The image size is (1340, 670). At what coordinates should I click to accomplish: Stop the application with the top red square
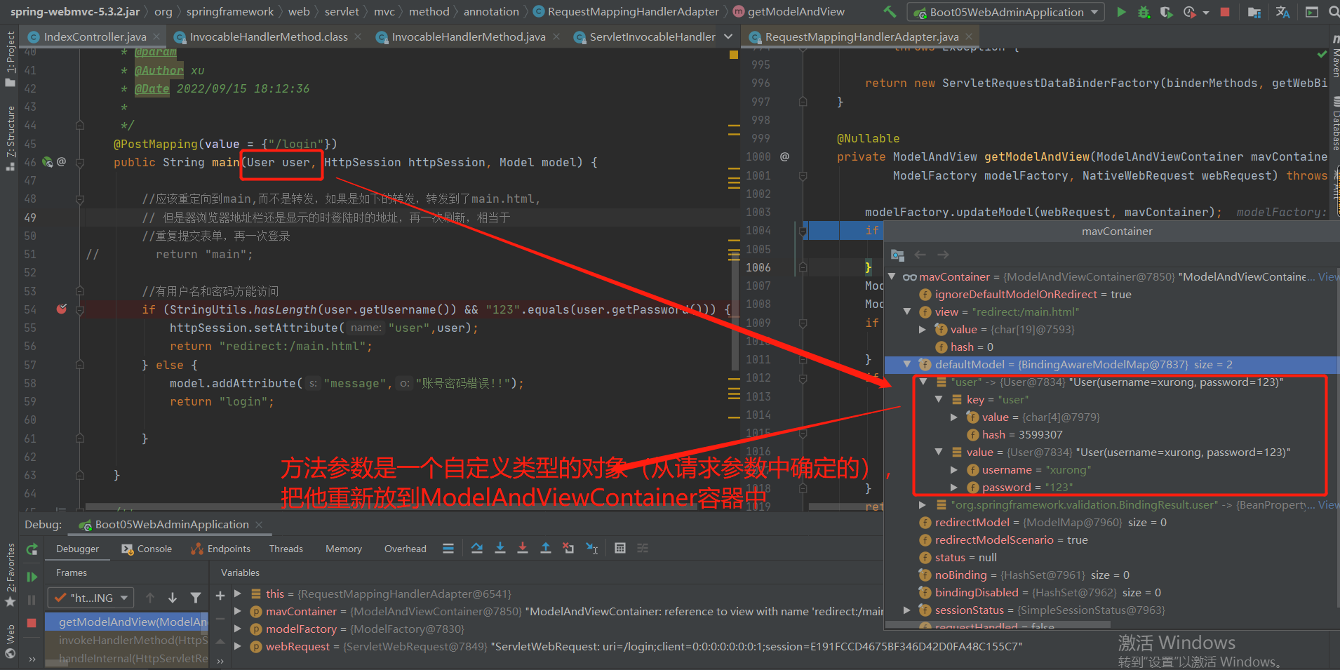1225,12
